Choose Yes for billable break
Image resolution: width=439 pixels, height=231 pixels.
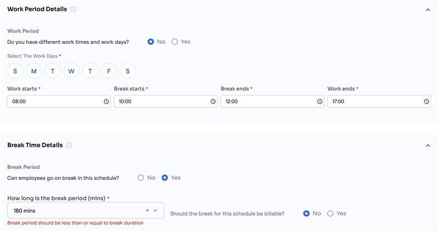[x=330, y=213]
